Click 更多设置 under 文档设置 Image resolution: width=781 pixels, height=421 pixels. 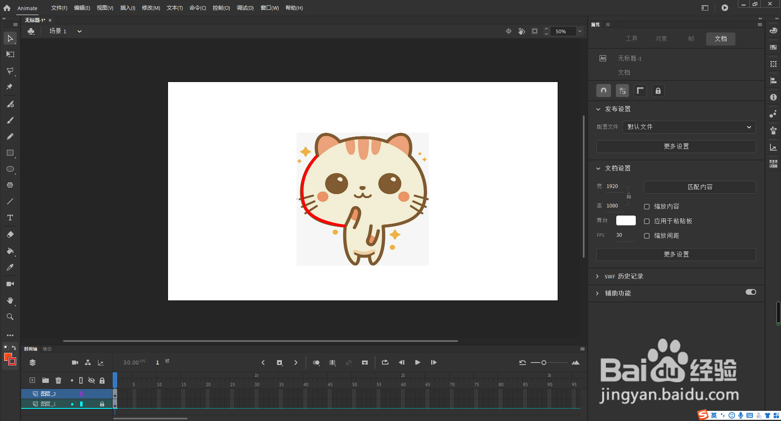(x=676, y=255)
